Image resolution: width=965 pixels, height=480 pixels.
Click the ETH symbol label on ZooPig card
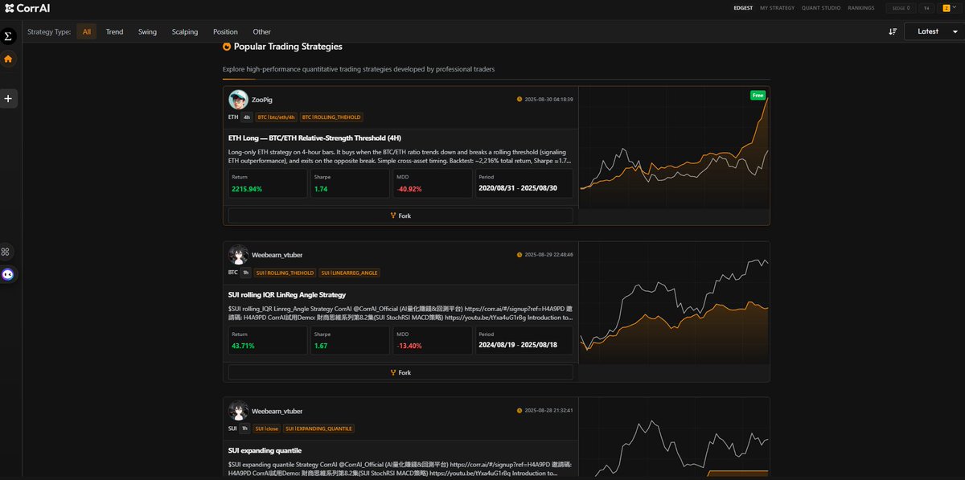point(233,117)
